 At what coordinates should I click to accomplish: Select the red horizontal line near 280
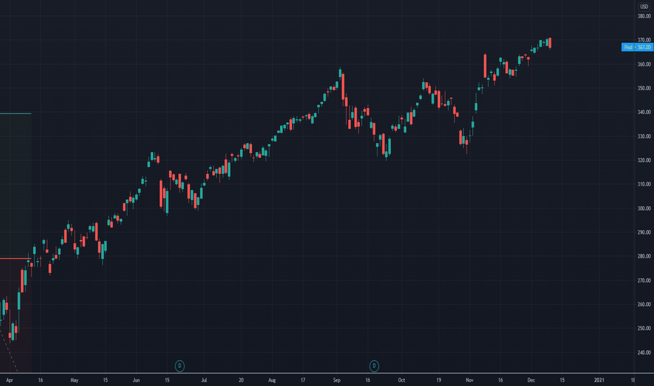[15, 259]
